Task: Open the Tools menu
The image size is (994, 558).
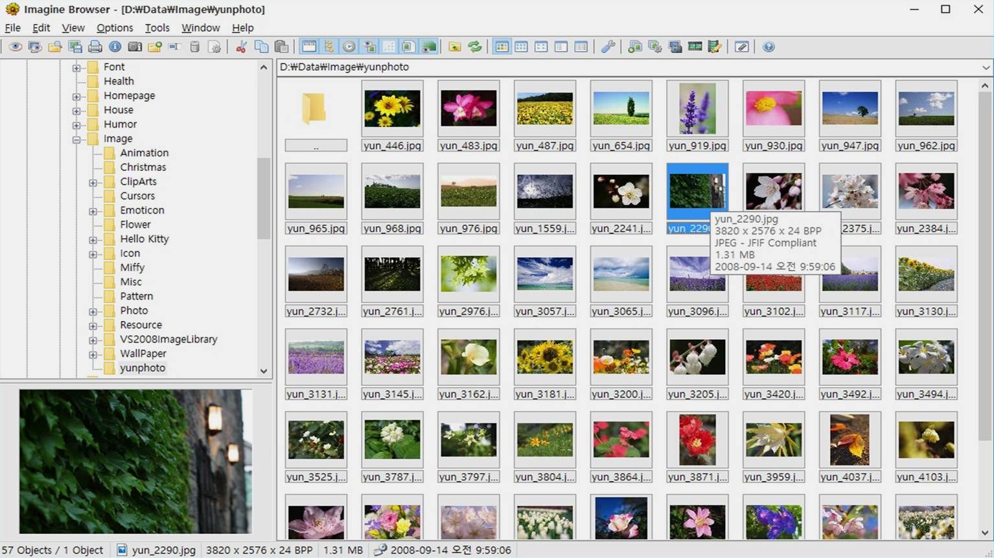Action: pos(157,28)
